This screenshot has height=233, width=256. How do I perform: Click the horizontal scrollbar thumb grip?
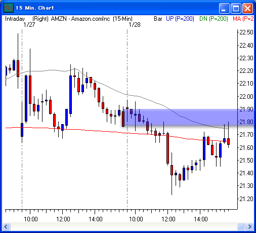pyautogui.click(x=241, y=226)
